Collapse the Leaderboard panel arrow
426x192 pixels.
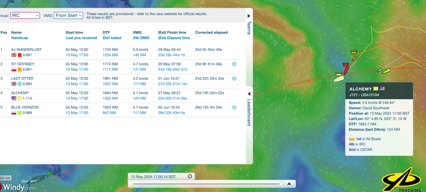coord(249,94)
